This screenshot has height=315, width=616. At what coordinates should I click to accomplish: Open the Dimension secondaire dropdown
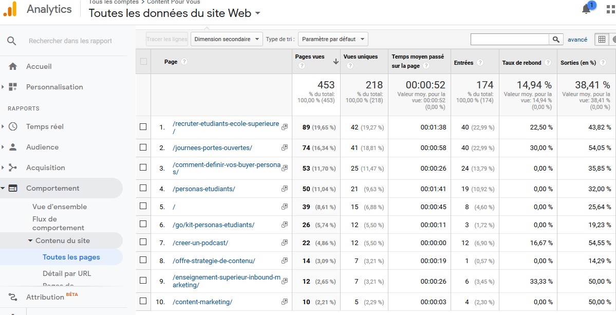pos(227,39)
